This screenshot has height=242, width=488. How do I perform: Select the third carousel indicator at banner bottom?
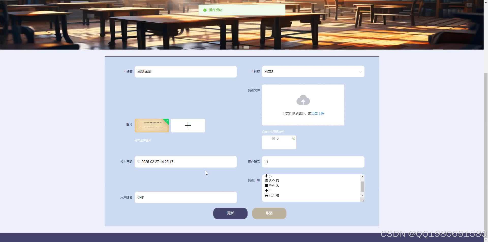tap(246, 47)
